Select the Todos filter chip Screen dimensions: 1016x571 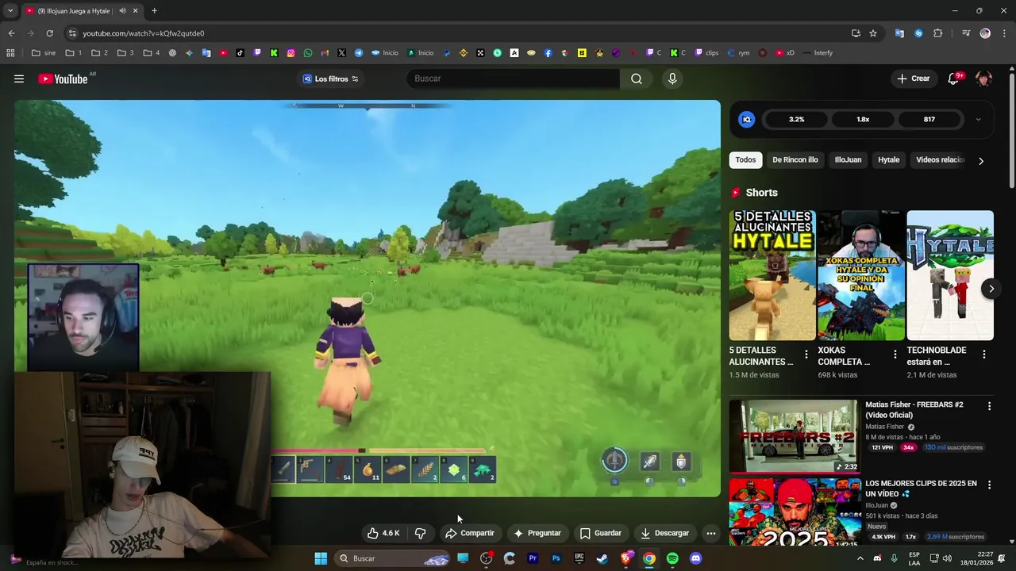pos(745,160)
